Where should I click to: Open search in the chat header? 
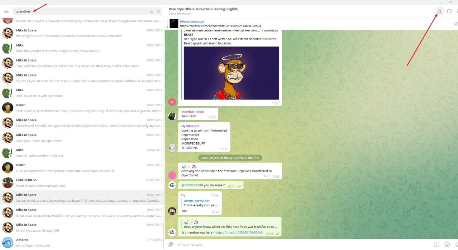tap(439, 11)
